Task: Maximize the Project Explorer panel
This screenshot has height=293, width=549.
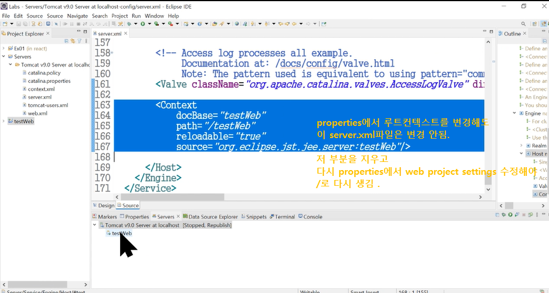Action: [85, 31]
